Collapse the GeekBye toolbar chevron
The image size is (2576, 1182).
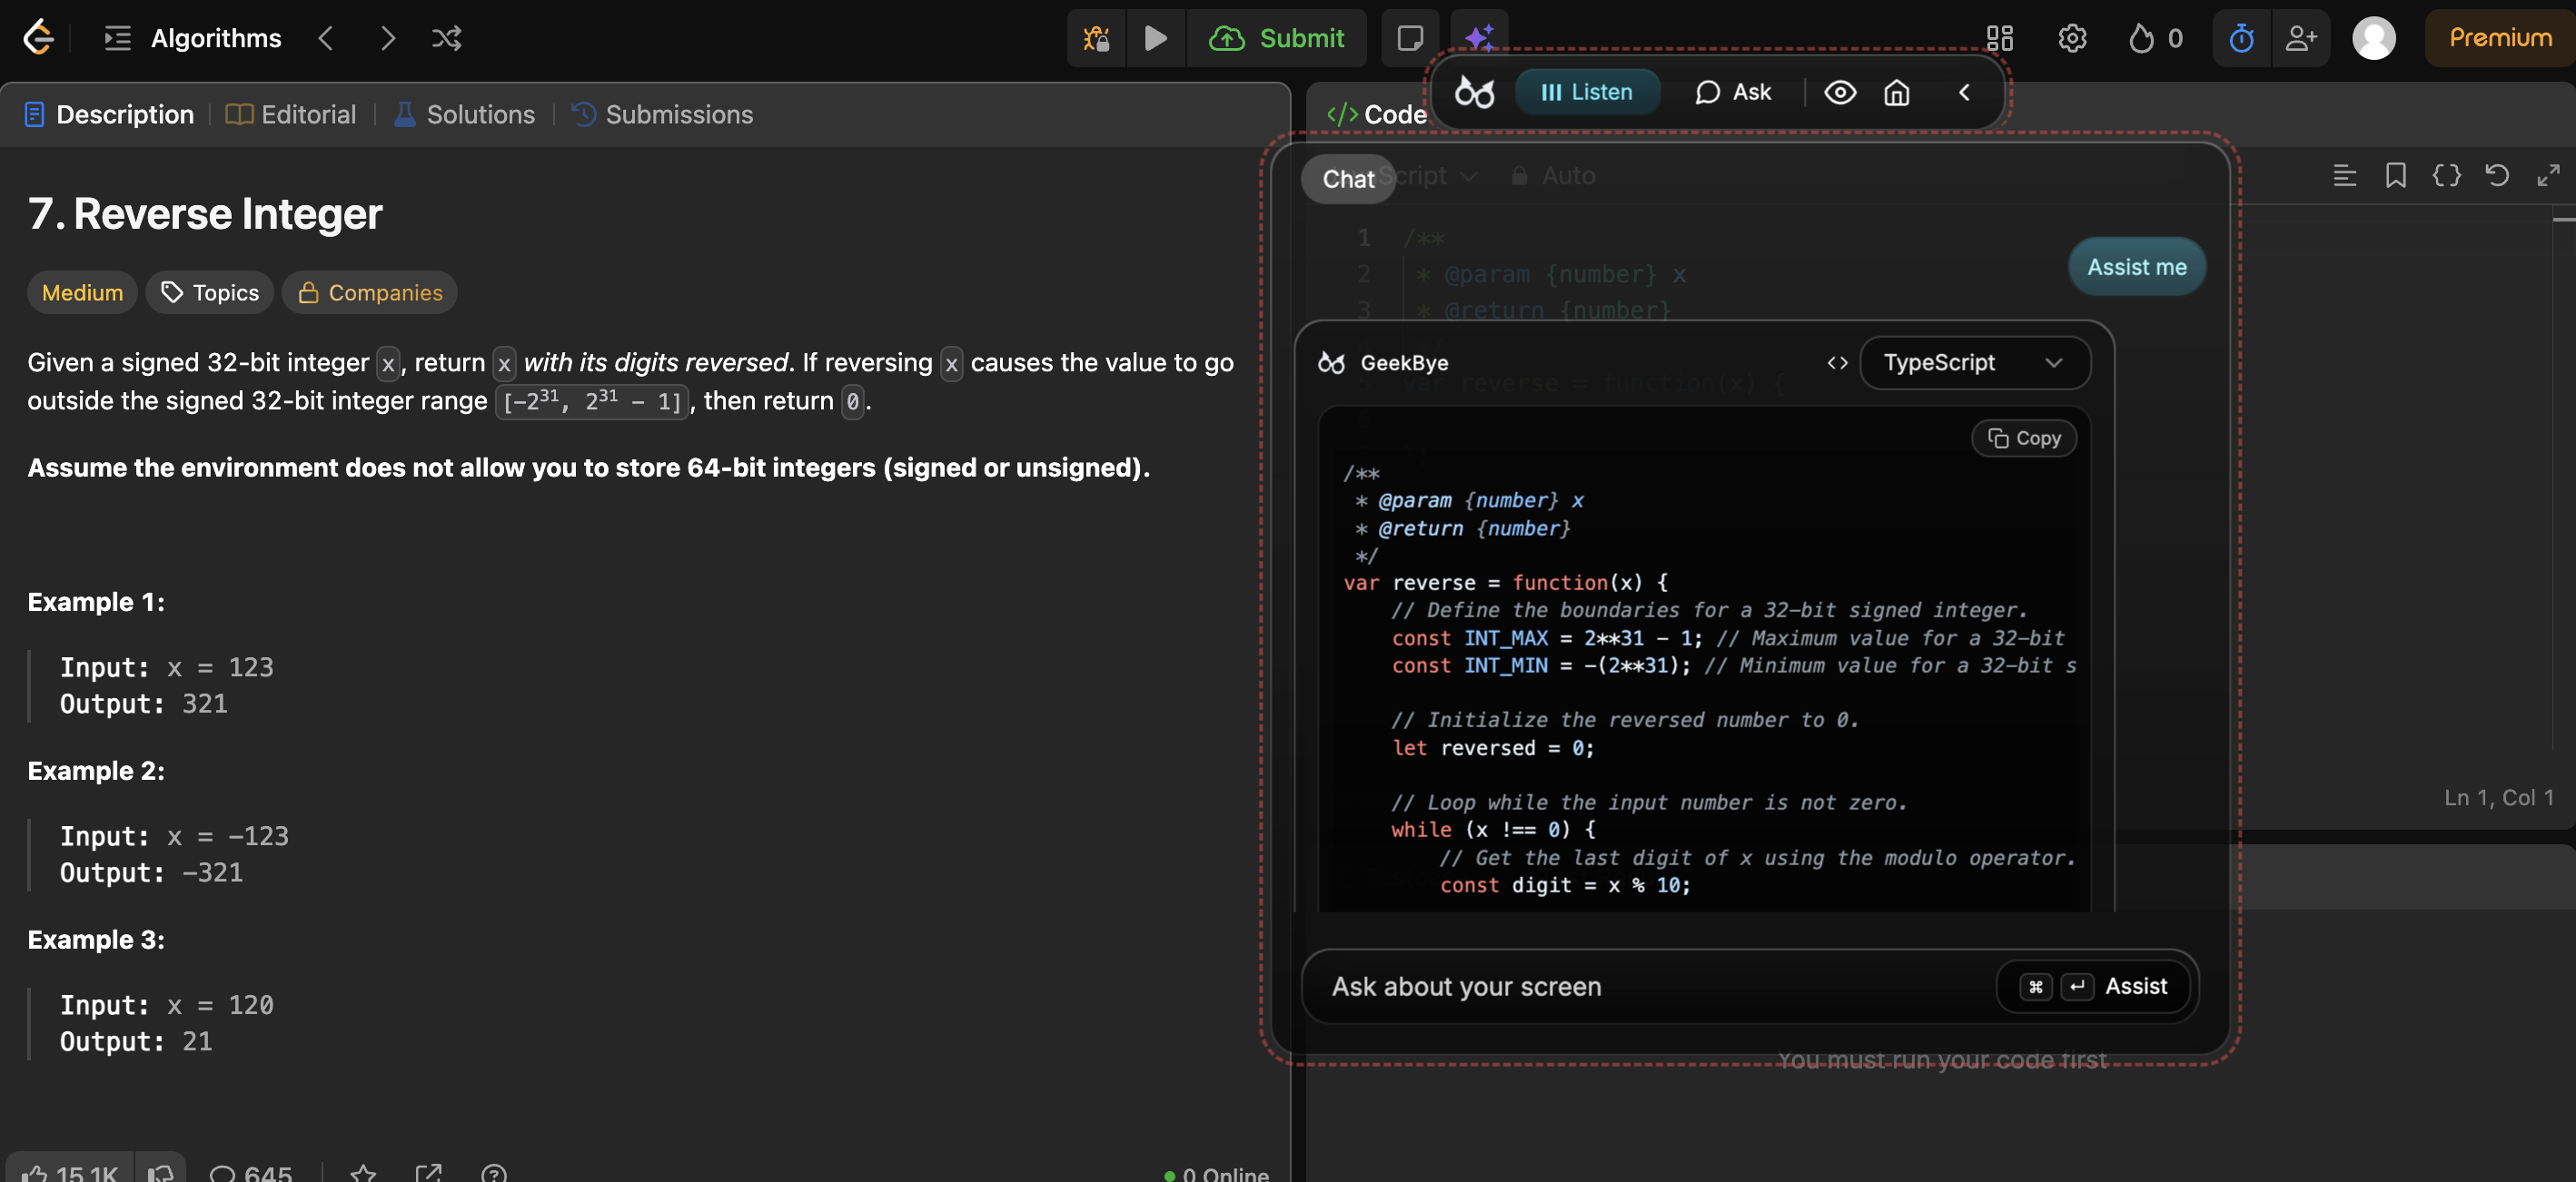1964,92
